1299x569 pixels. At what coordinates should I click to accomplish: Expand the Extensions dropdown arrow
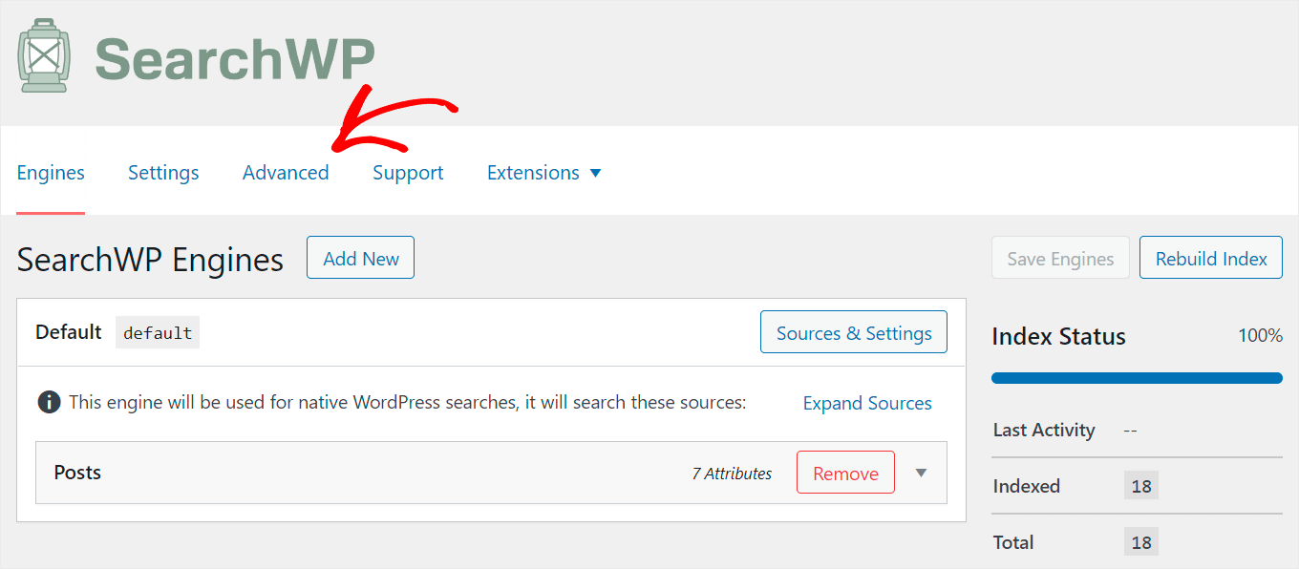tap(595, 173)
